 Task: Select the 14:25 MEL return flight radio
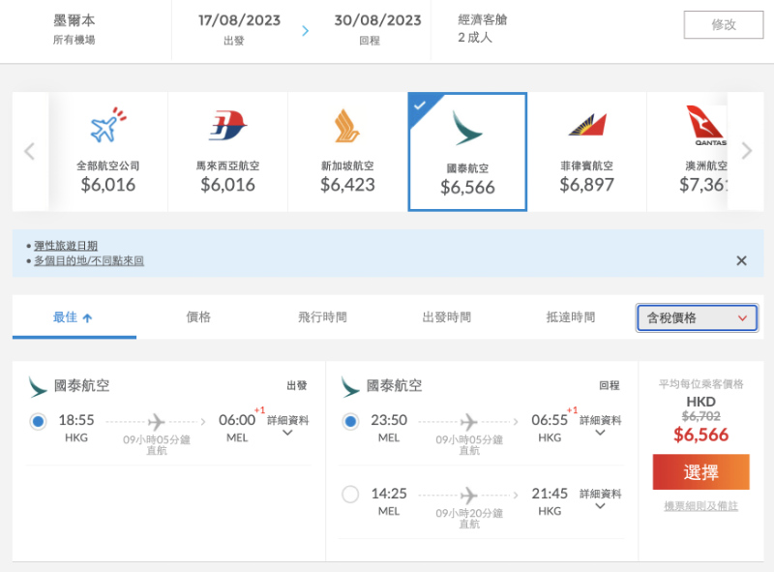tap(350, 494)
